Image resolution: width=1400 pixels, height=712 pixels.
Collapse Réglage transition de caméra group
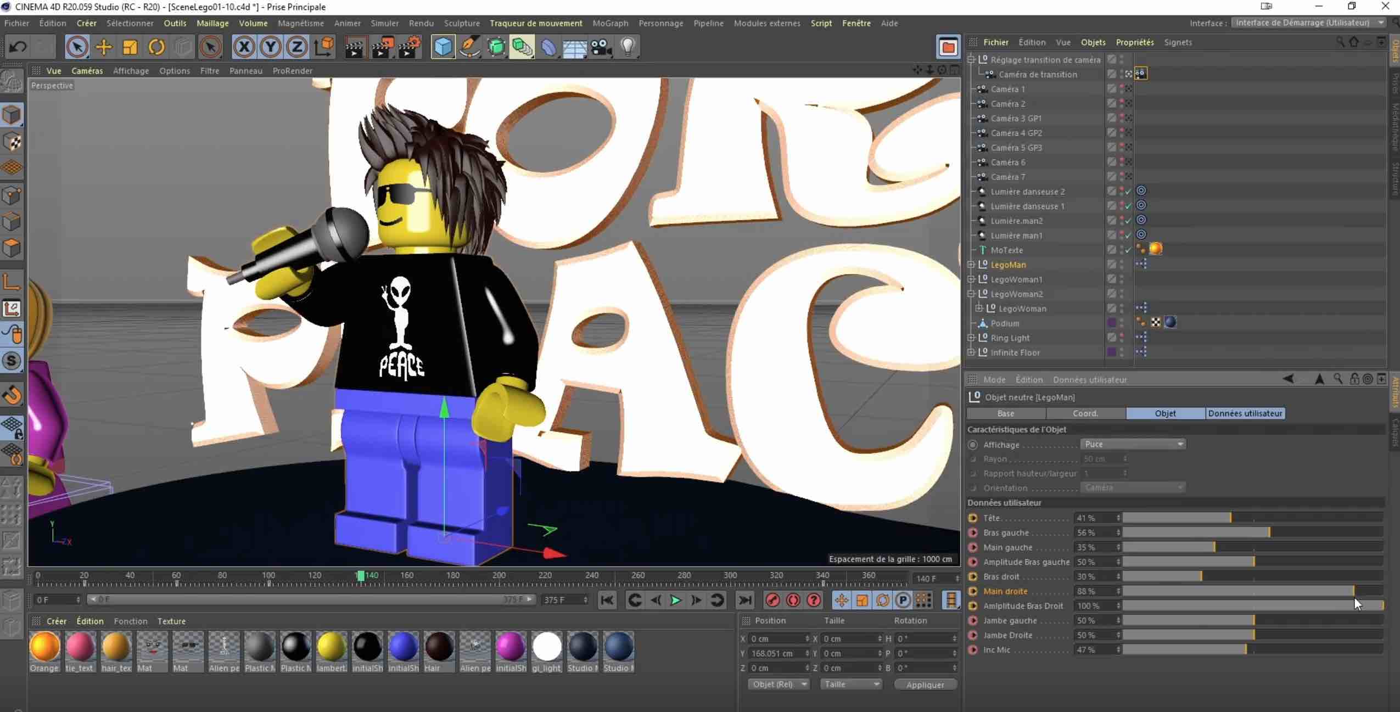[971, 59]
